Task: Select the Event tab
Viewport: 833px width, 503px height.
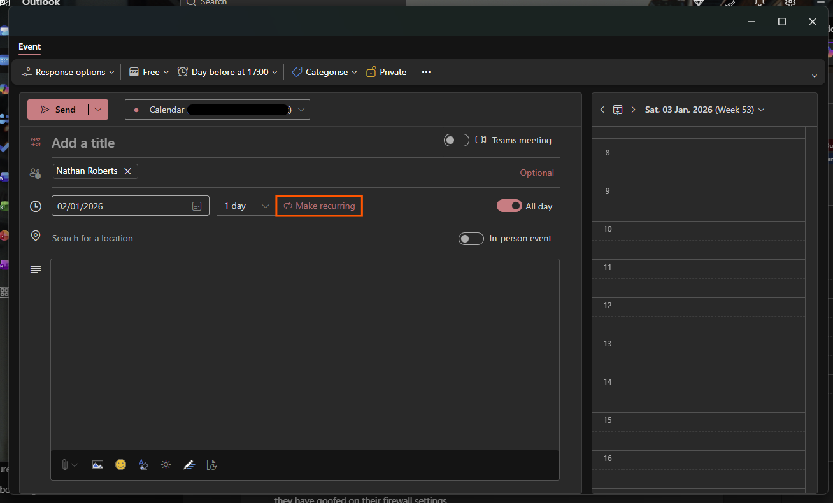Action: (x=30, y=47)
